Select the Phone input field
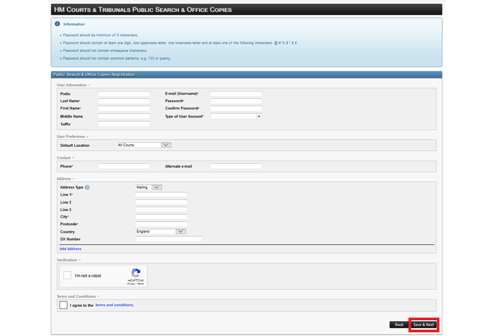This screenshot has width=504, height=336. [124, 166]
